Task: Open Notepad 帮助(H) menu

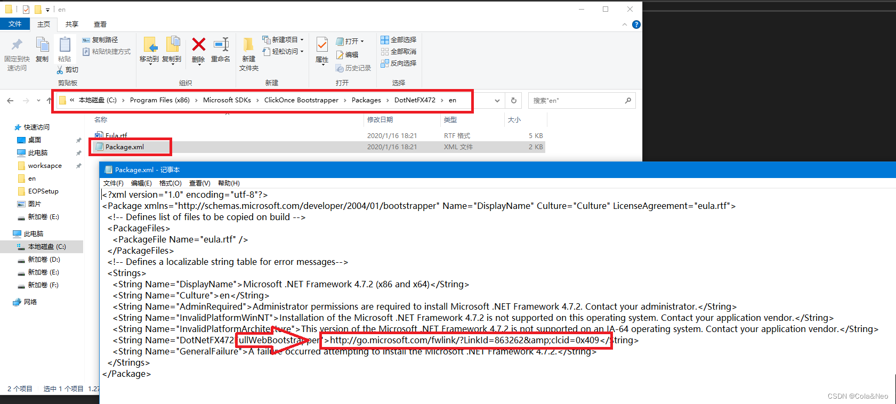Action: [229, 183]
